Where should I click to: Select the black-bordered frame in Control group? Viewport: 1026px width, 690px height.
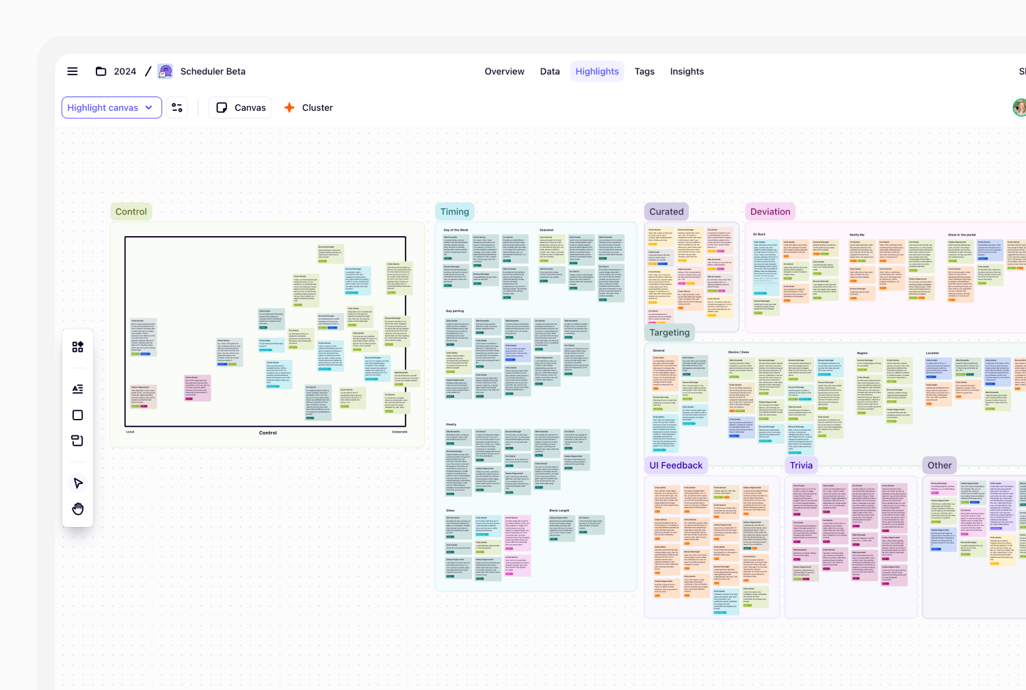265,332
